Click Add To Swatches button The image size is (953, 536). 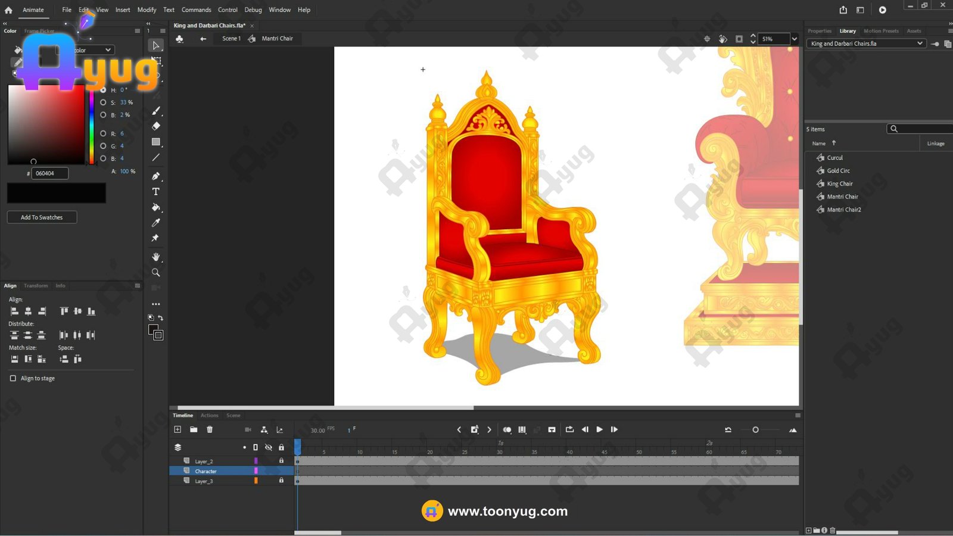(42, 217)
